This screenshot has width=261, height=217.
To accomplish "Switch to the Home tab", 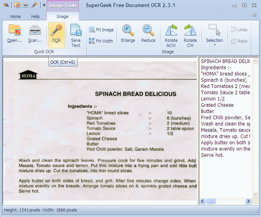I will click(x=16, y=16).
